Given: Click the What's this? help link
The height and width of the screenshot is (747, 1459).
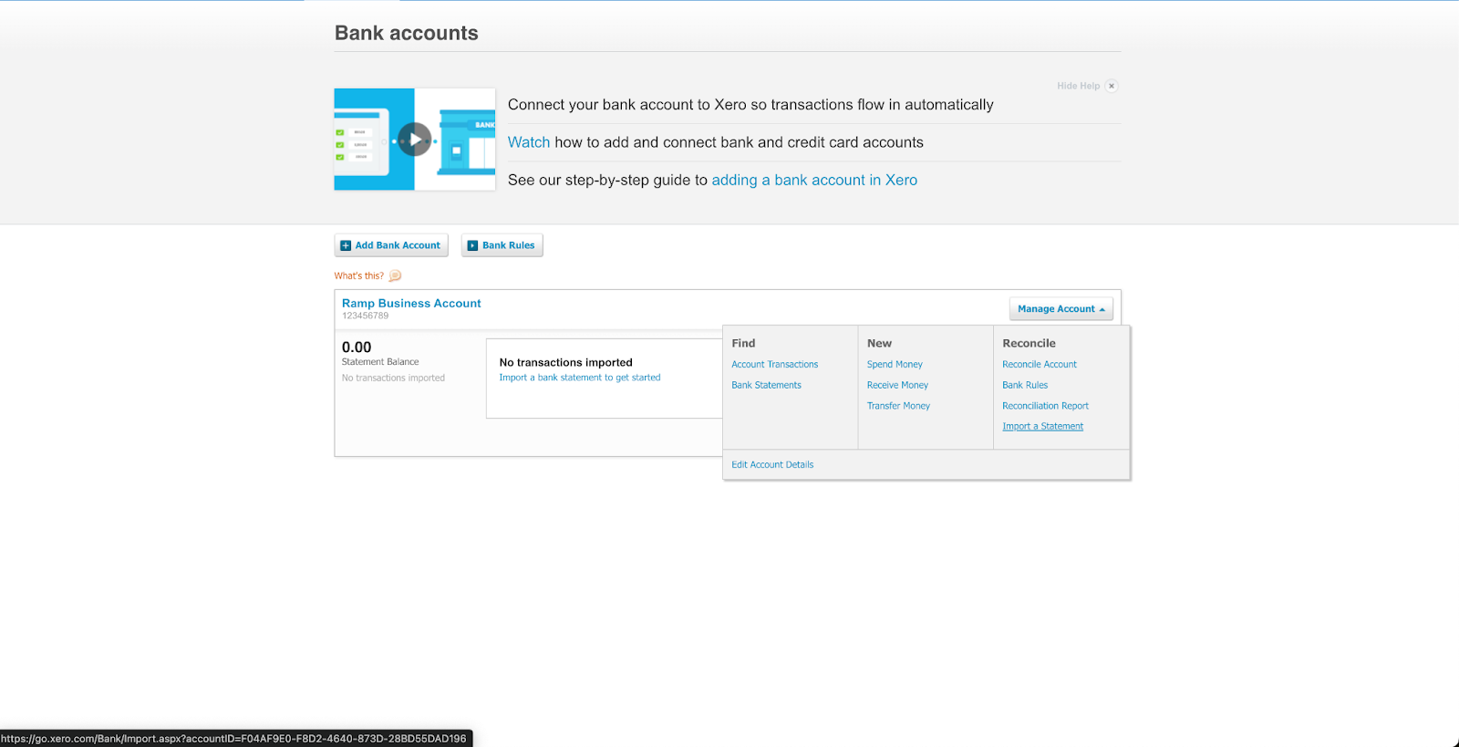Looking at the screenshot, I should pyautogui.click(x=358, y=275).
